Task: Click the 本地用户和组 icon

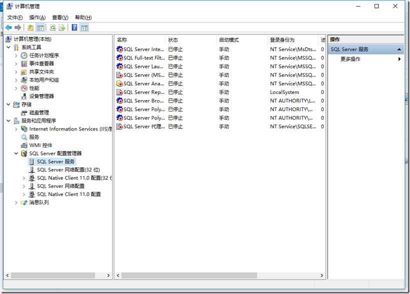Action: point(24,80)
